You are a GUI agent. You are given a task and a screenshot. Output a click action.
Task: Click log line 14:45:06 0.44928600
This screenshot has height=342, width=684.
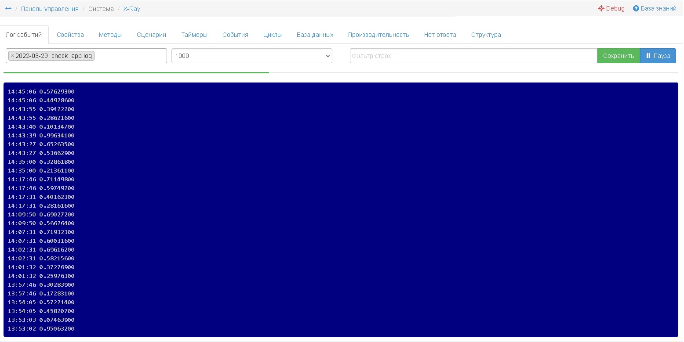(x=41, y=101)
